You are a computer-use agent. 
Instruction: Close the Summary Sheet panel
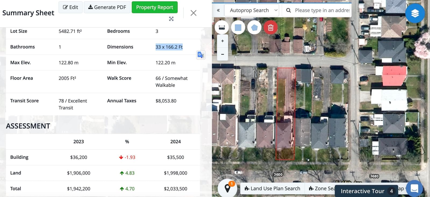tap(193, 13)
